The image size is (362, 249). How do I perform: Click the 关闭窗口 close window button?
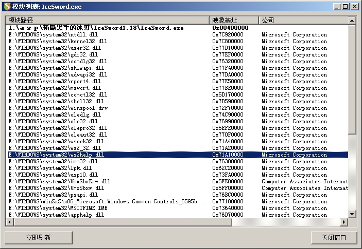tap(334, 238)
